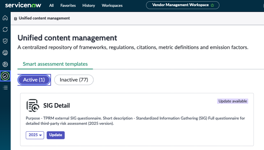Click the Vendor Management Workspace pill
Image resolution: width=264 pixels, height=150 pixels.
[x=183, y=5]
